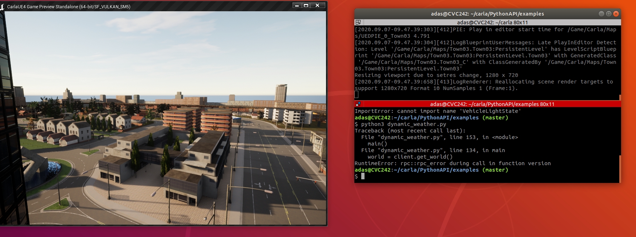Close the CarlaUE4 Game Preview window
This screenshot has height=237, width=636.
click(x=317, y=5)
